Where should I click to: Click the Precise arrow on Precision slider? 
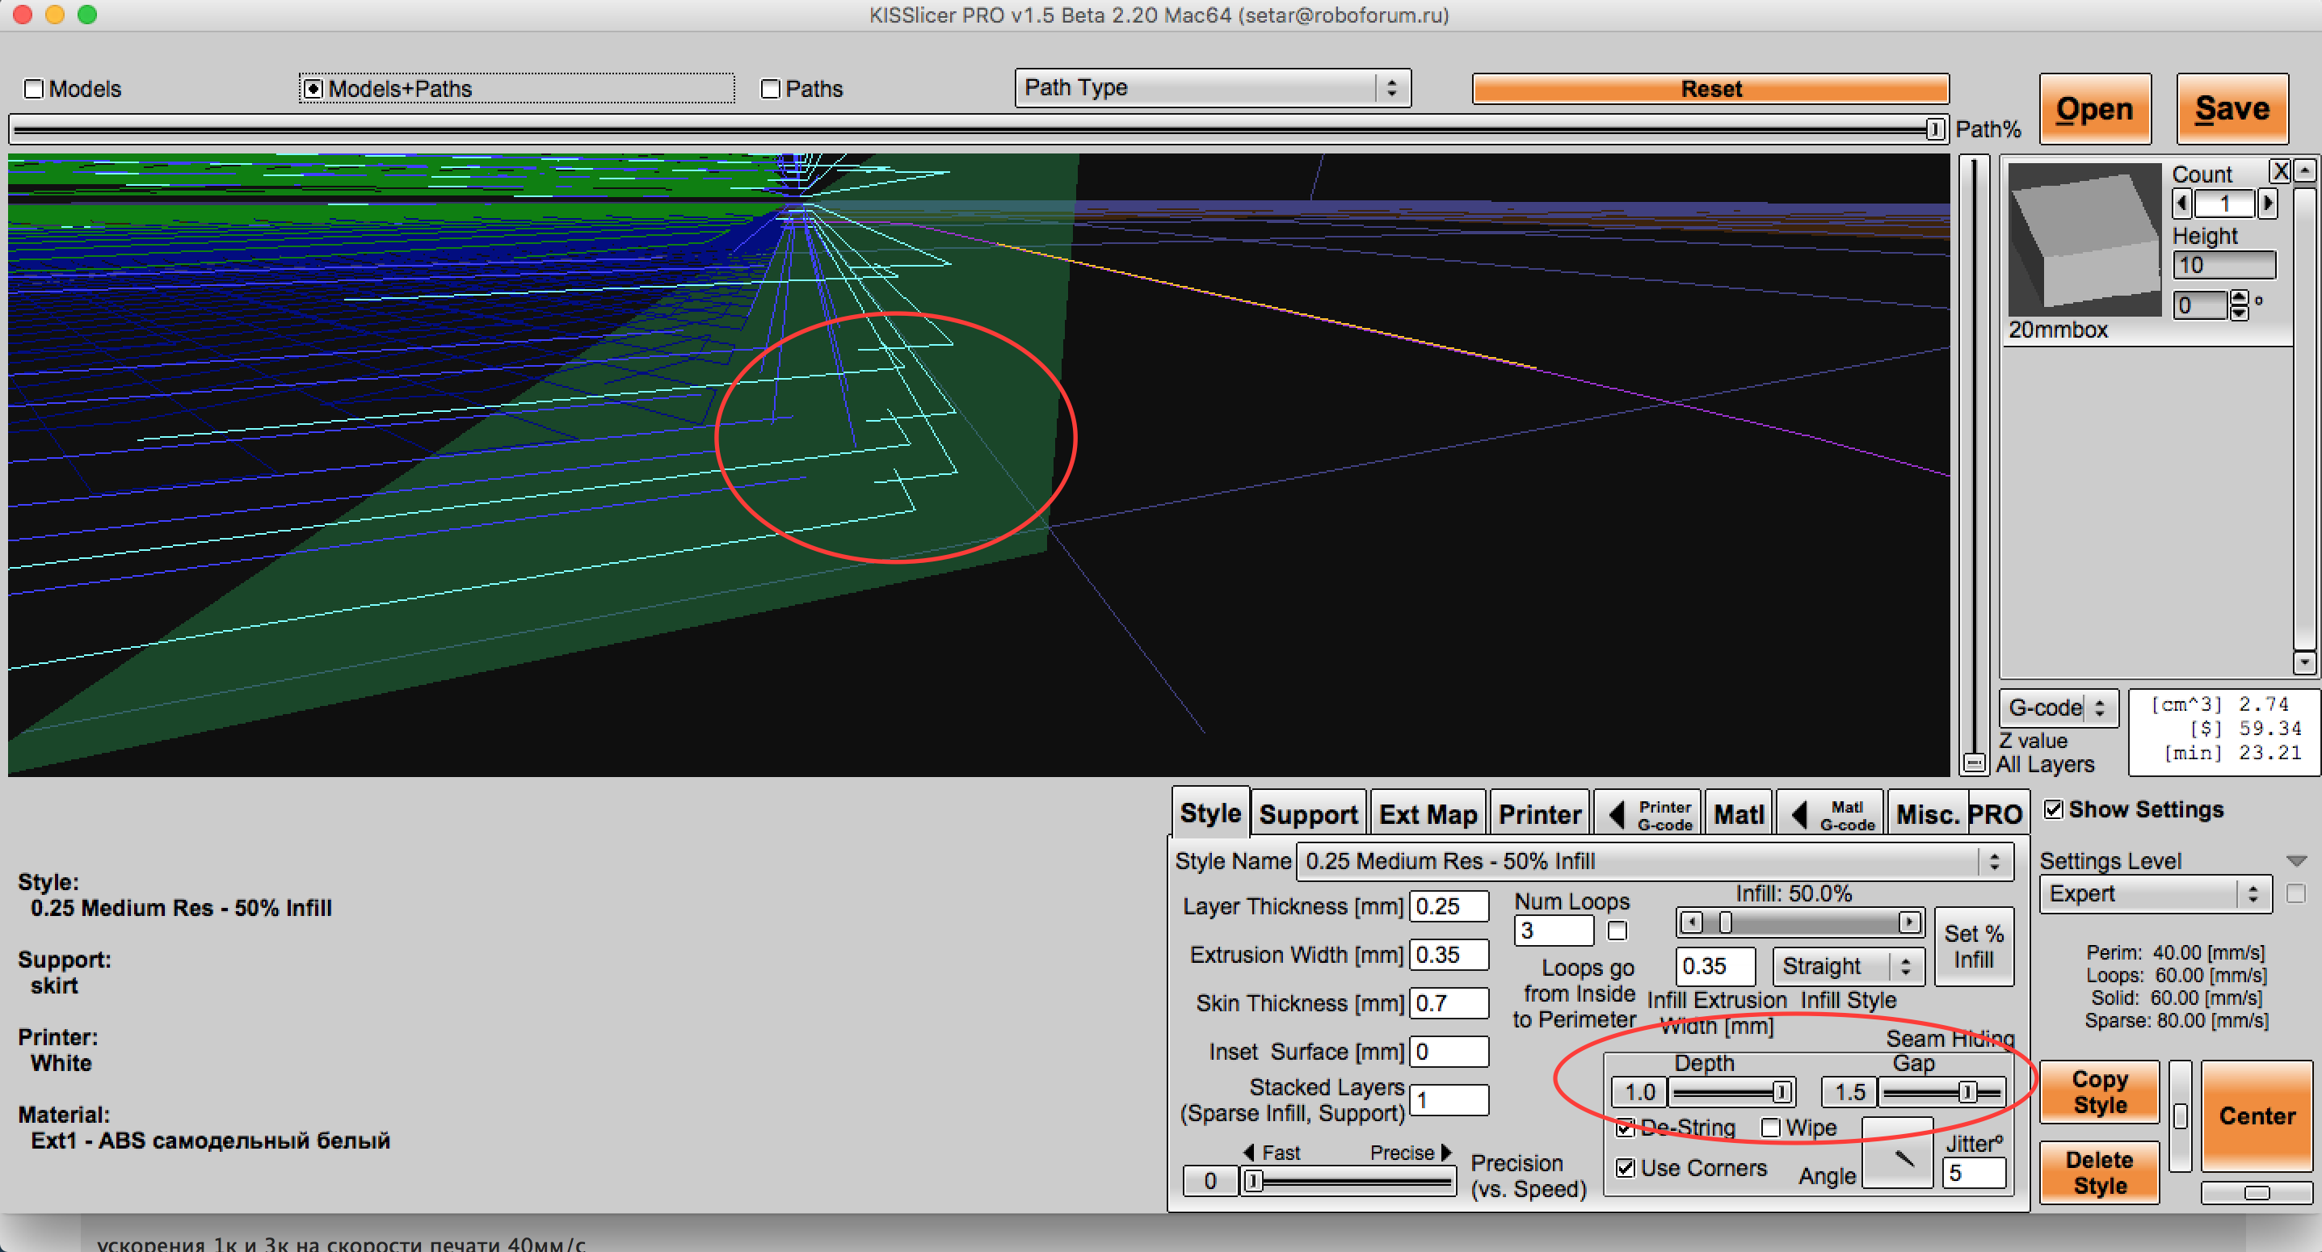[1446, 1152]
